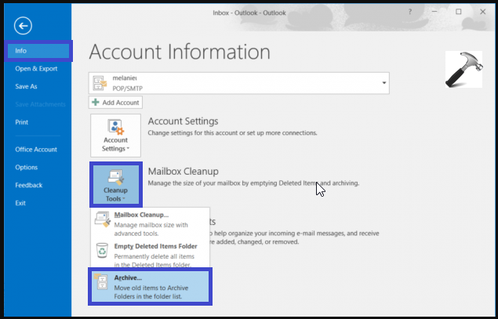Open Office Account page
Viewport: 498px width, 319px height.
[35, 149]
